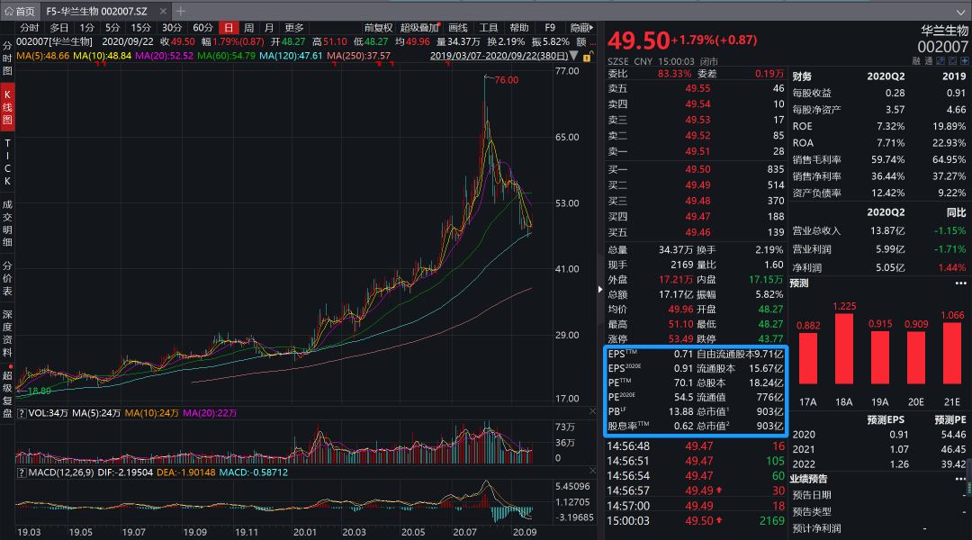
Task: Toggle 前复权 price adjustment
Action: point(378,28)
